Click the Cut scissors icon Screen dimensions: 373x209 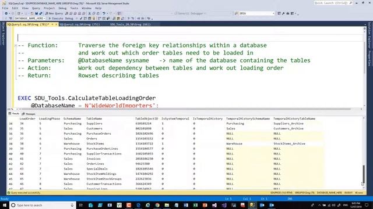[x=90, y=13]
